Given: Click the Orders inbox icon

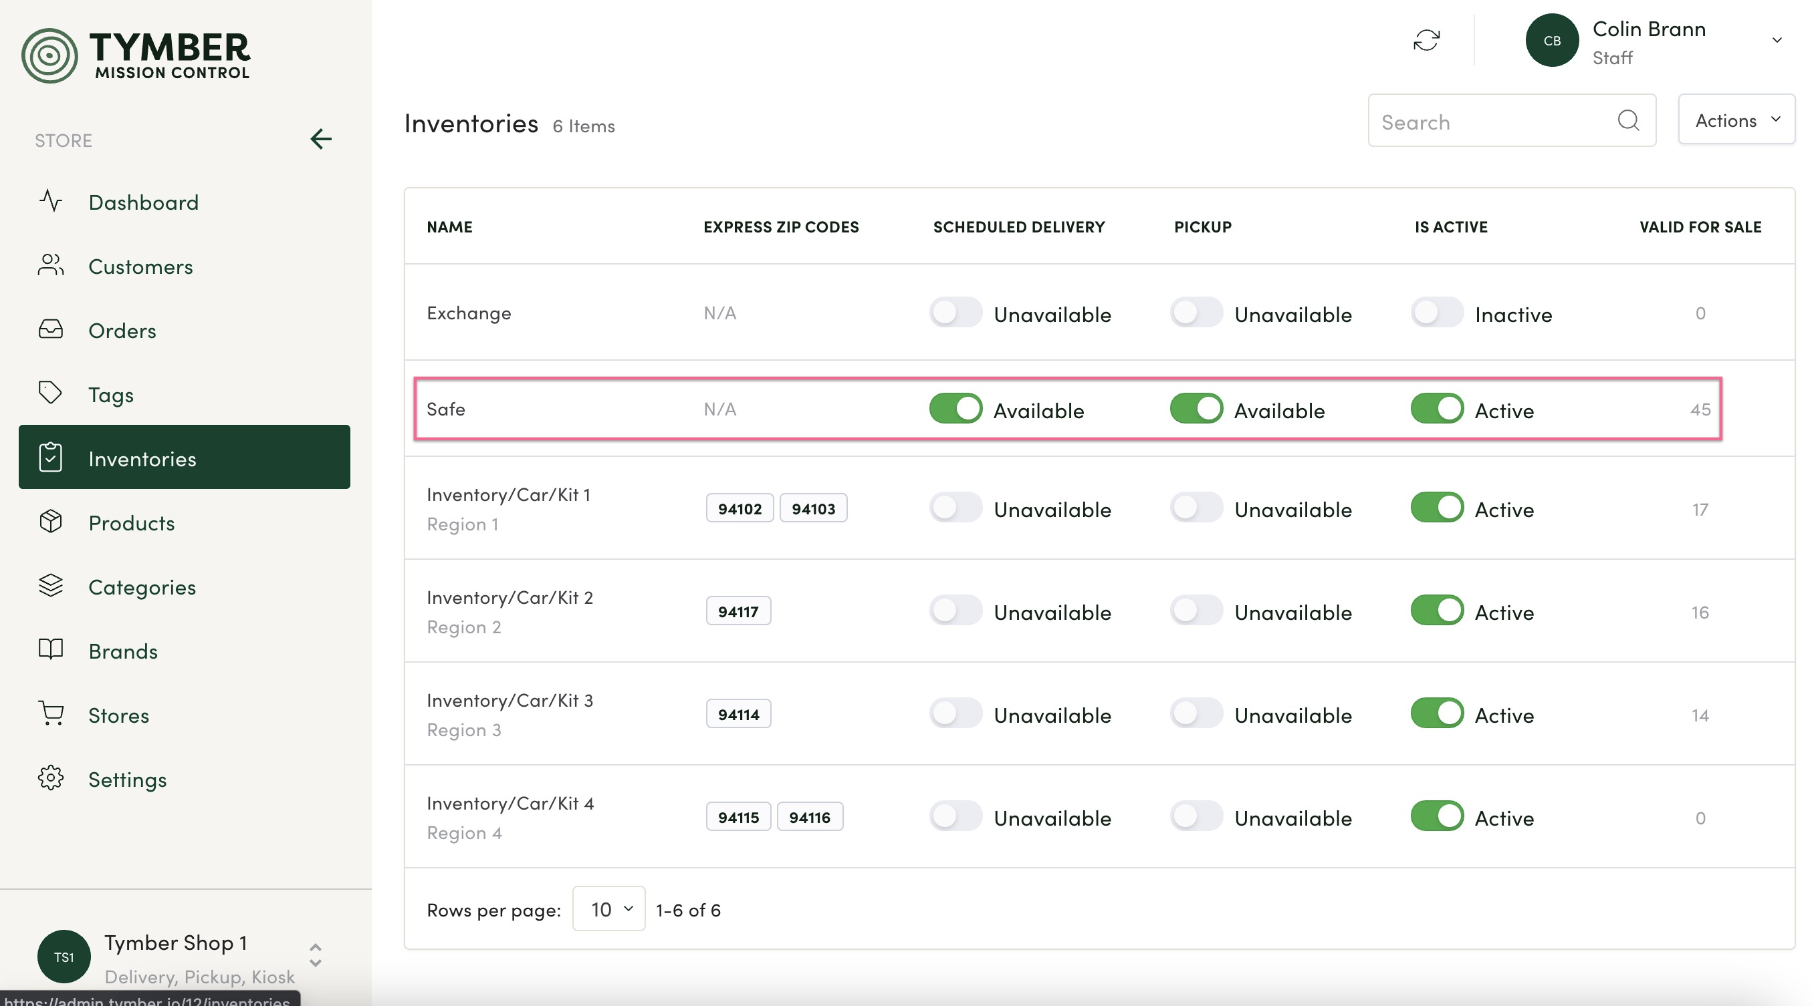Looking at the screenshot, I should pos(51,329).
